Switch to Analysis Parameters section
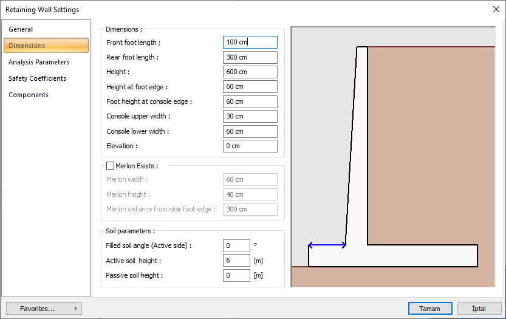The width and height of the screenshot is (506, 319). 39,62
